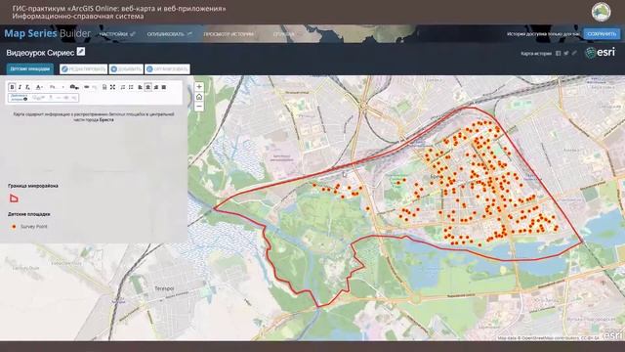The height and width of the screenshot is (352, 625).
Task: Zoom out on the map
Action: pos(199,107)
